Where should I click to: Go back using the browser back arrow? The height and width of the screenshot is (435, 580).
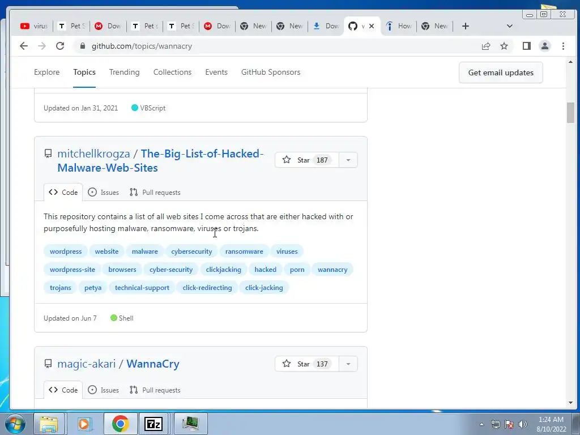click(x=24, y=46)
